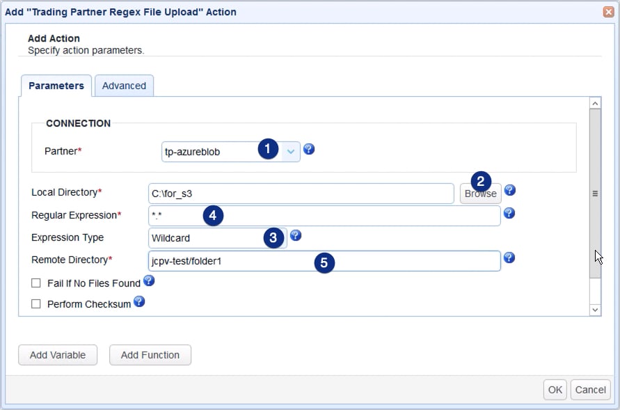Switch to the Advanced tab
The width and height of the screenshot is (620, 410).
pos(124,86)
